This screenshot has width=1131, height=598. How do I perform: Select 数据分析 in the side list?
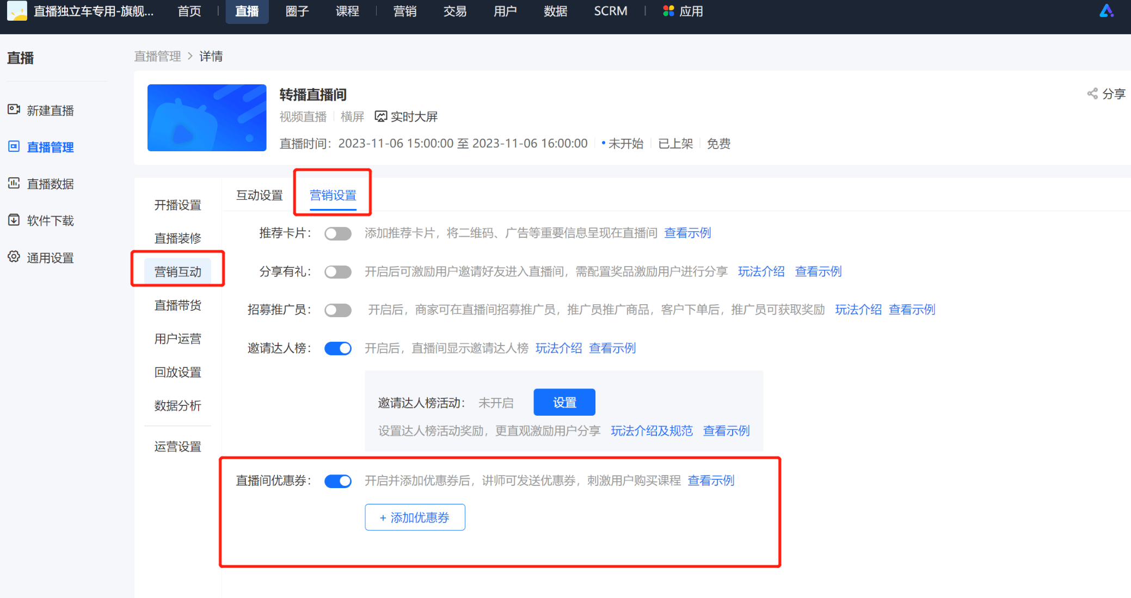click(x=177, y=405)
